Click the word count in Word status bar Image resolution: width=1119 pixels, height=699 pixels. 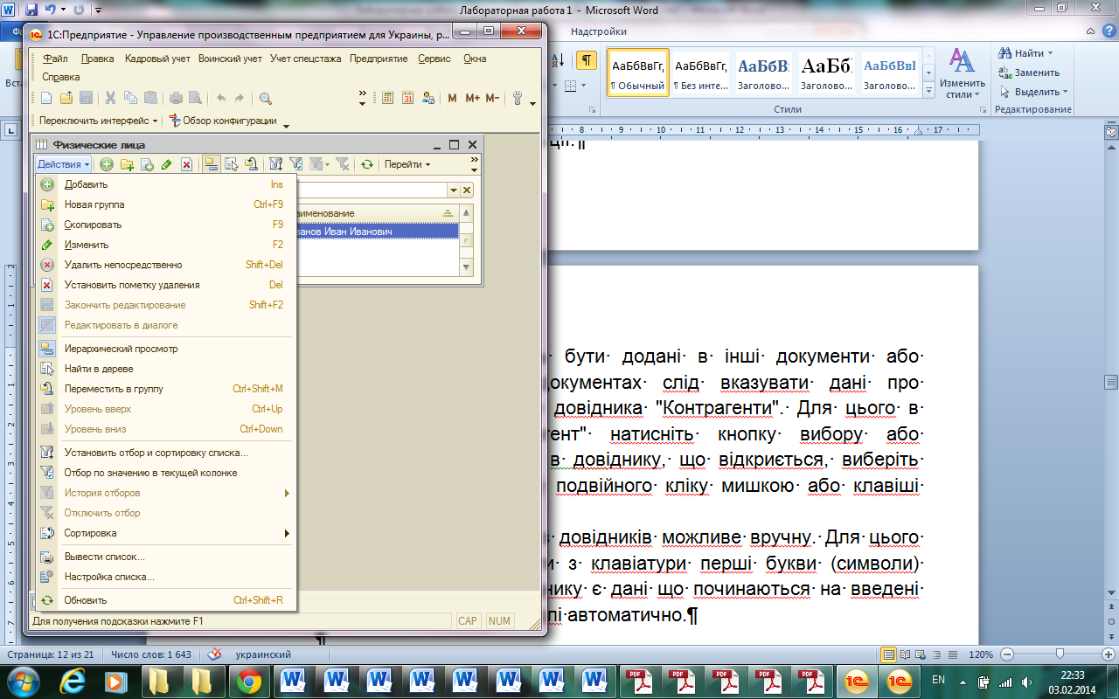click(150, 654)
